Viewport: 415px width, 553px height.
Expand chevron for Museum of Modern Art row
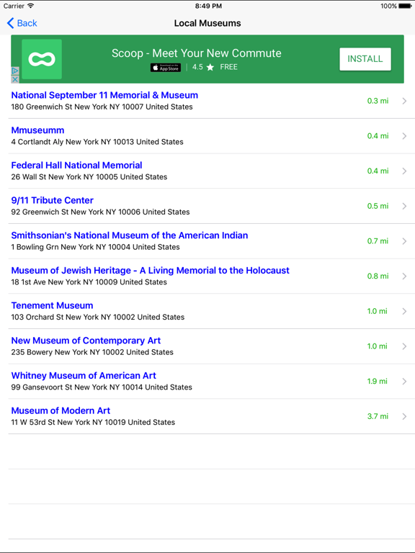pyautogui.click(x=404, y=416)
